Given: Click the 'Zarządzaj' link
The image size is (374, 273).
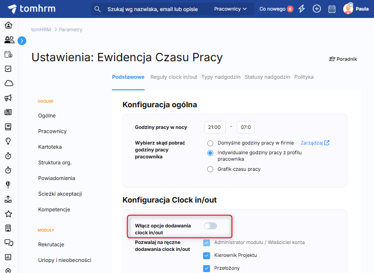Looking at the screenshot, I should [x=315, y=143].
